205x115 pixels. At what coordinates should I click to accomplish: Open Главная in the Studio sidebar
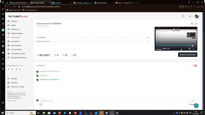[14, 21]
